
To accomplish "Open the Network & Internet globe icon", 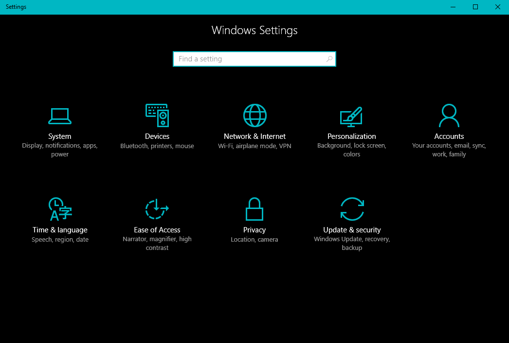I will [x=255, y=115].
